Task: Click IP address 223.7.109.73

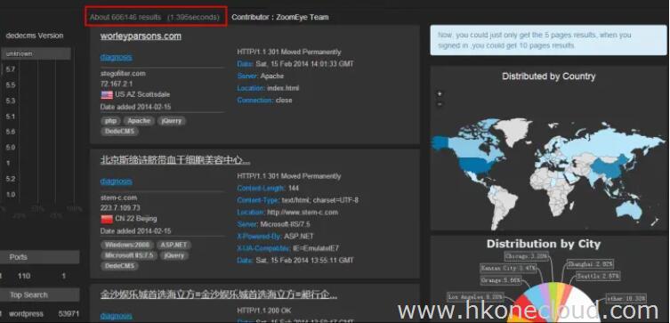Action: [120, 208]
